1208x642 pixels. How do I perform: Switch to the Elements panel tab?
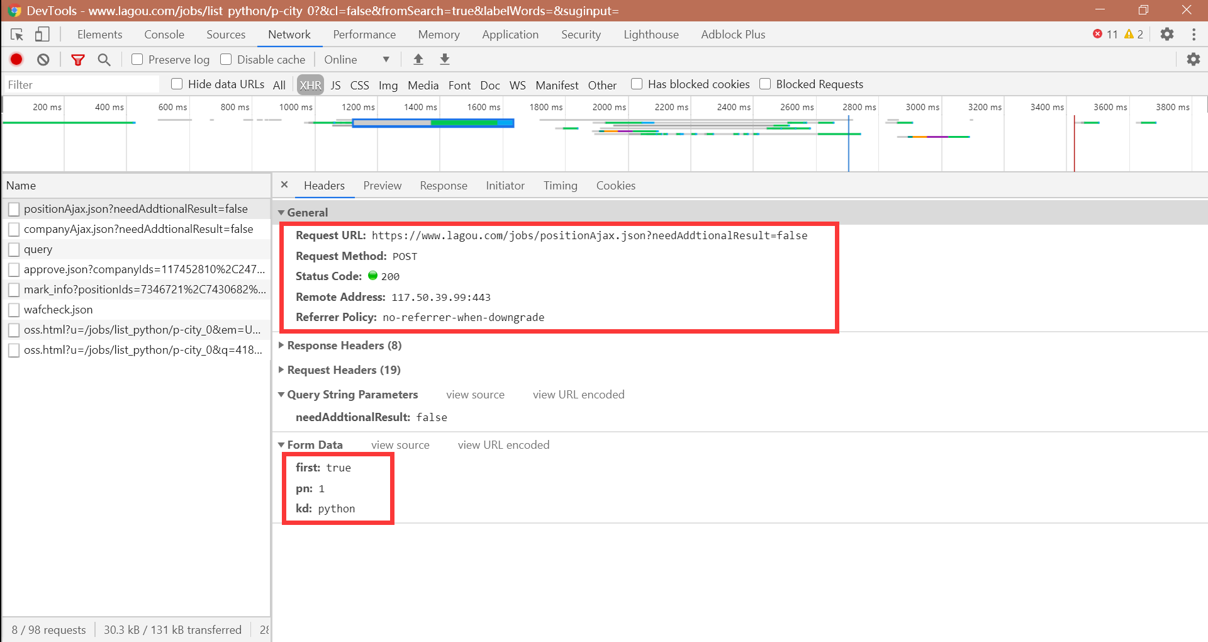100,35
